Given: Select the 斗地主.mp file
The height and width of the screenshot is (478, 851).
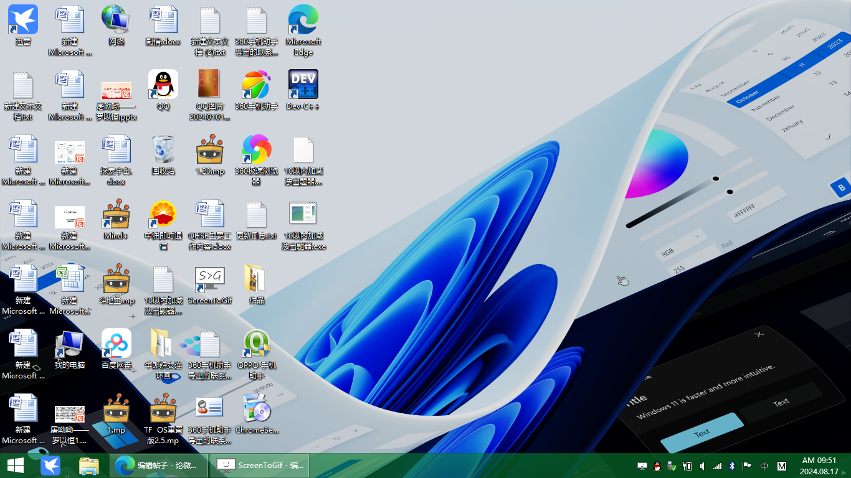Looking at the screenshot, I should [x=116, y=284].
